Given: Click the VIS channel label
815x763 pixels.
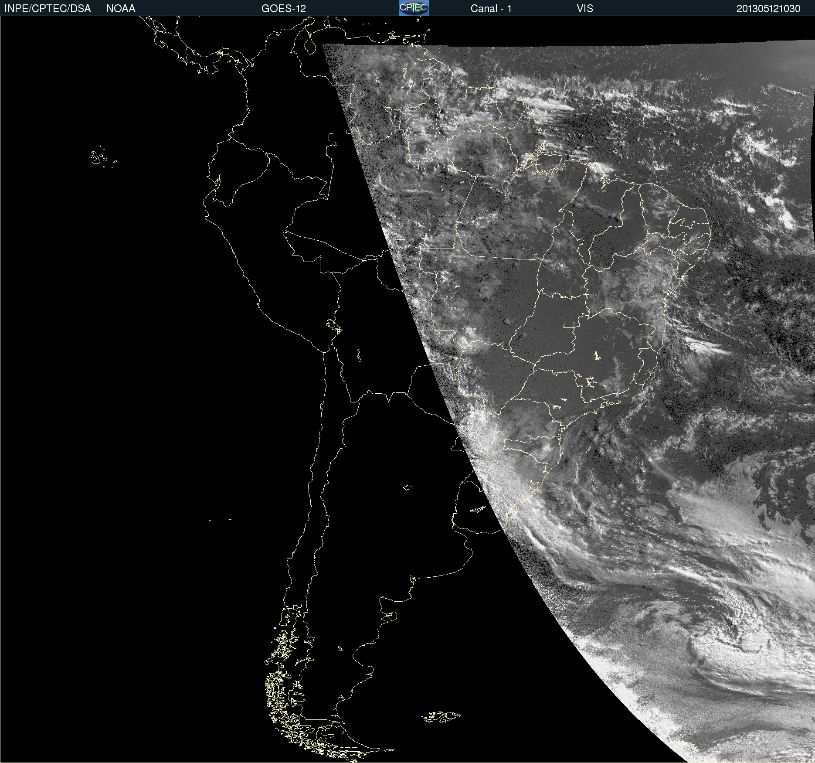Looking at the screenshot, I should pos(585,9).
